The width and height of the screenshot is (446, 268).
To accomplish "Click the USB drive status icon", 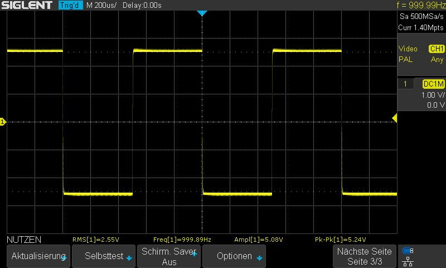I will [x=408, y=250].
